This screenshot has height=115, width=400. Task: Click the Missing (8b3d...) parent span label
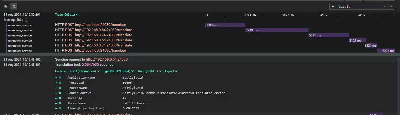click(x=16, y=20)
